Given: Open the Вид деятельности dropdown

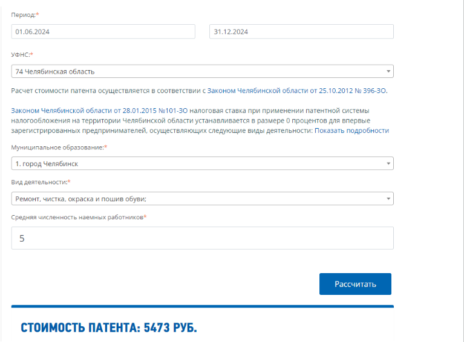Looking at the screenshot, I should (203, 199).
